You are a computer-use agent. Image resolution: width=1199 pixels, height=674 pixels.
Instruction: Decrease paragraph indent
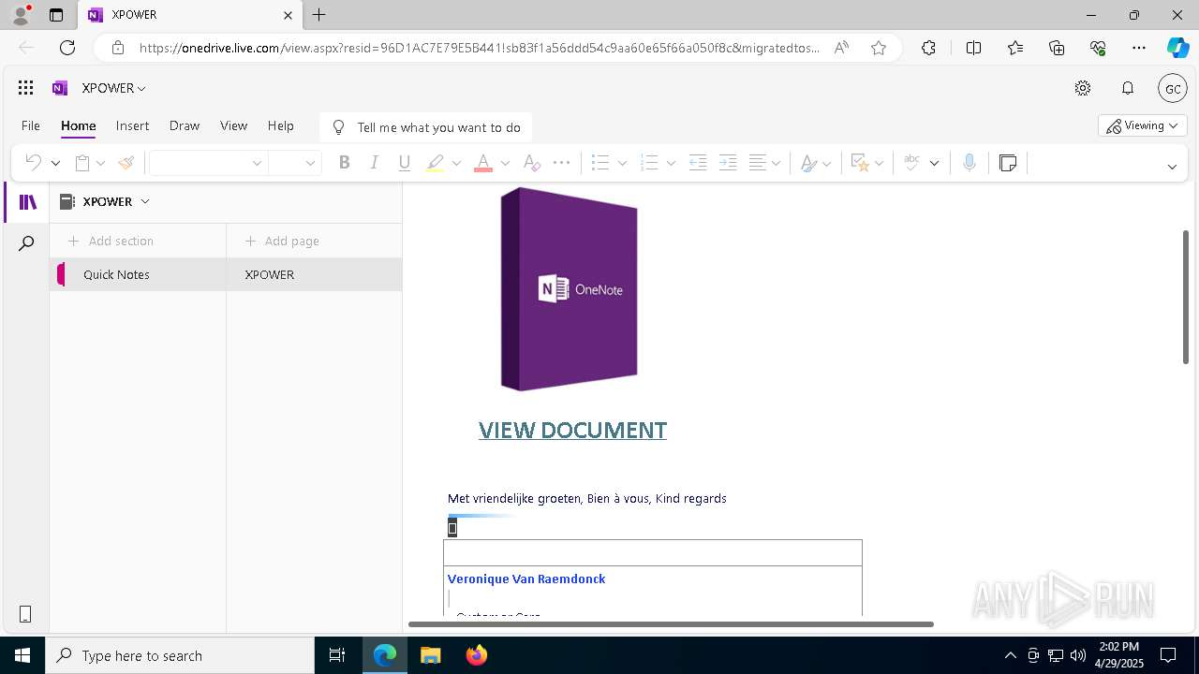(x=698, y=162)
